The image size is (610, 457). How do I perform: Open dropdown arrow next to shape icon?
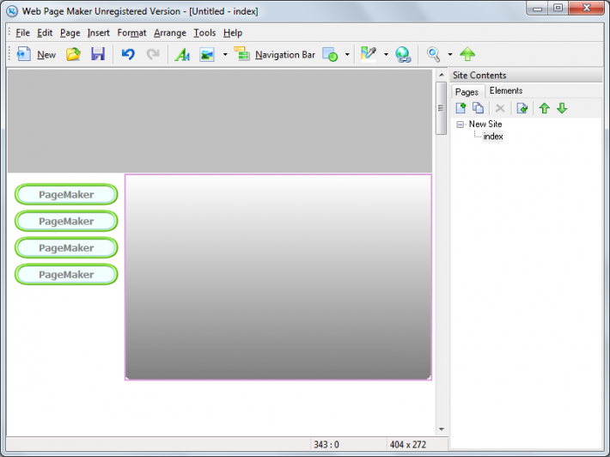[347, 54]
